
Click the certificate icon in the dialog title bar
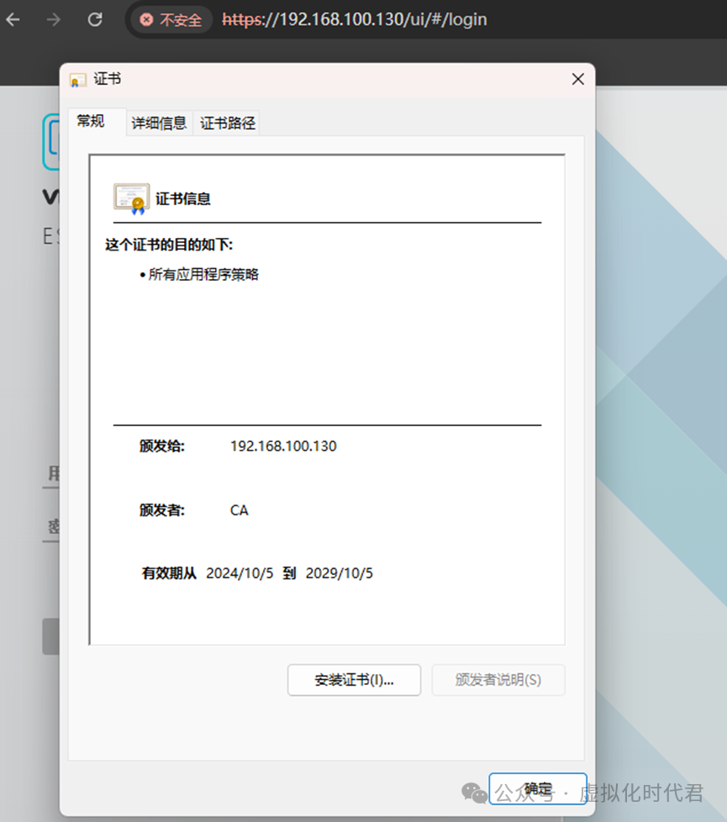[x=77, y=80]
